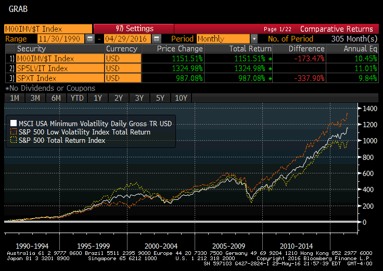The height and width of the screenshot is (271, 383).
Task: Select the 3M range tab
Action: point(35,98)
